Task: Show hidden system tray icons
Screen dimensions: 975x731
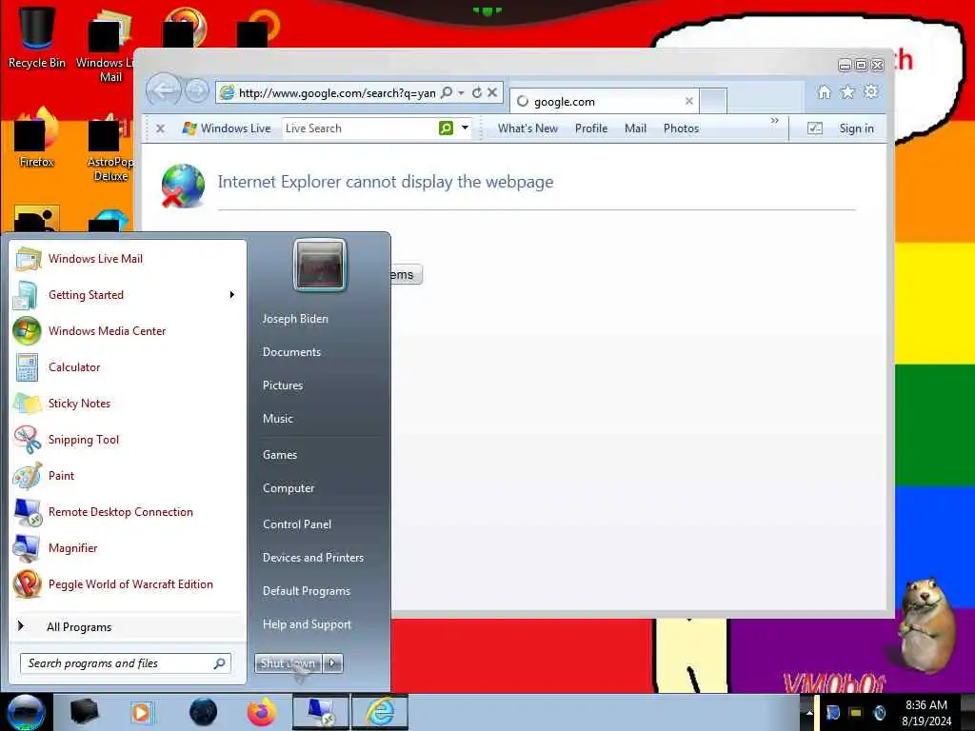Action: click(809, 713)
